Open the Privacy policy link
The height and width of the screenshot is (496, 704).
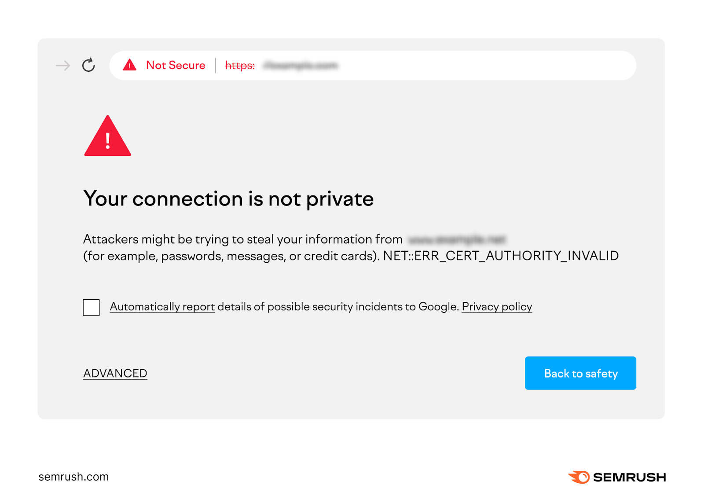tap(497, 307)
